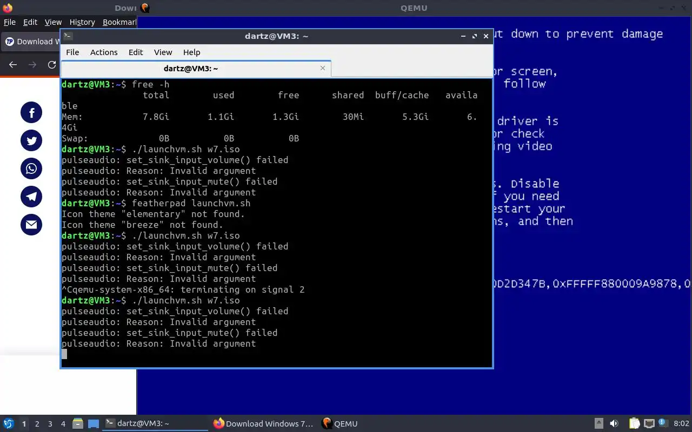Click 'featherpad launchvm.sh' command text
Screen dimensions: 692x432
pos(191,203)
